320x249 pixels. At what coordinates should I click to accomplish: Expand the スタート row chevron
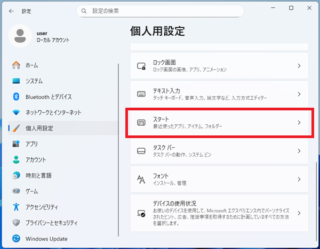coord(299,123)
